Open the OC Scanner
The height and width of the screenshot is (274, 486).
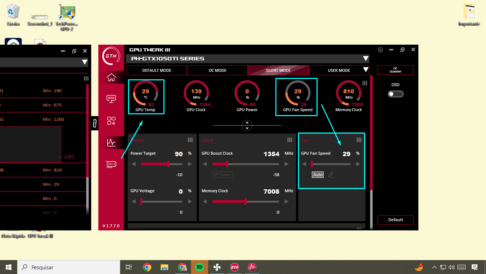[x=396, y=70]
